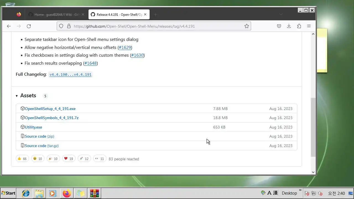This screenshot has height=199, width=354.
Task: Click scrollbar down arrow in browser
Action: (313, 172)
